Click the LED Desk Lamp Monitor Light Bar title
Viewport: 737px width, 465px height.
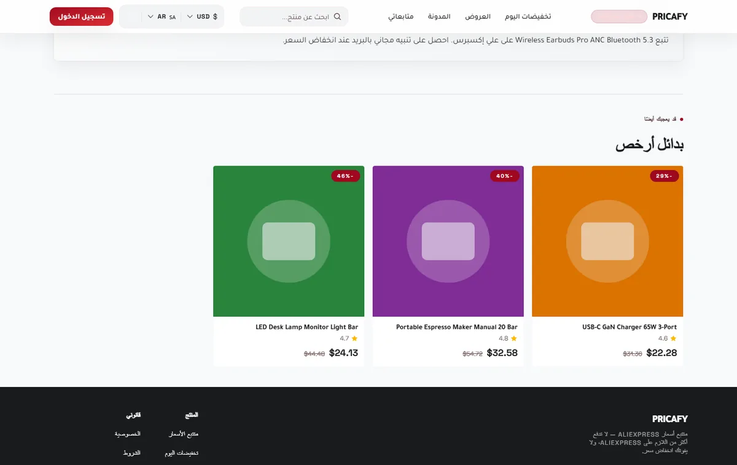coord(306,327)
